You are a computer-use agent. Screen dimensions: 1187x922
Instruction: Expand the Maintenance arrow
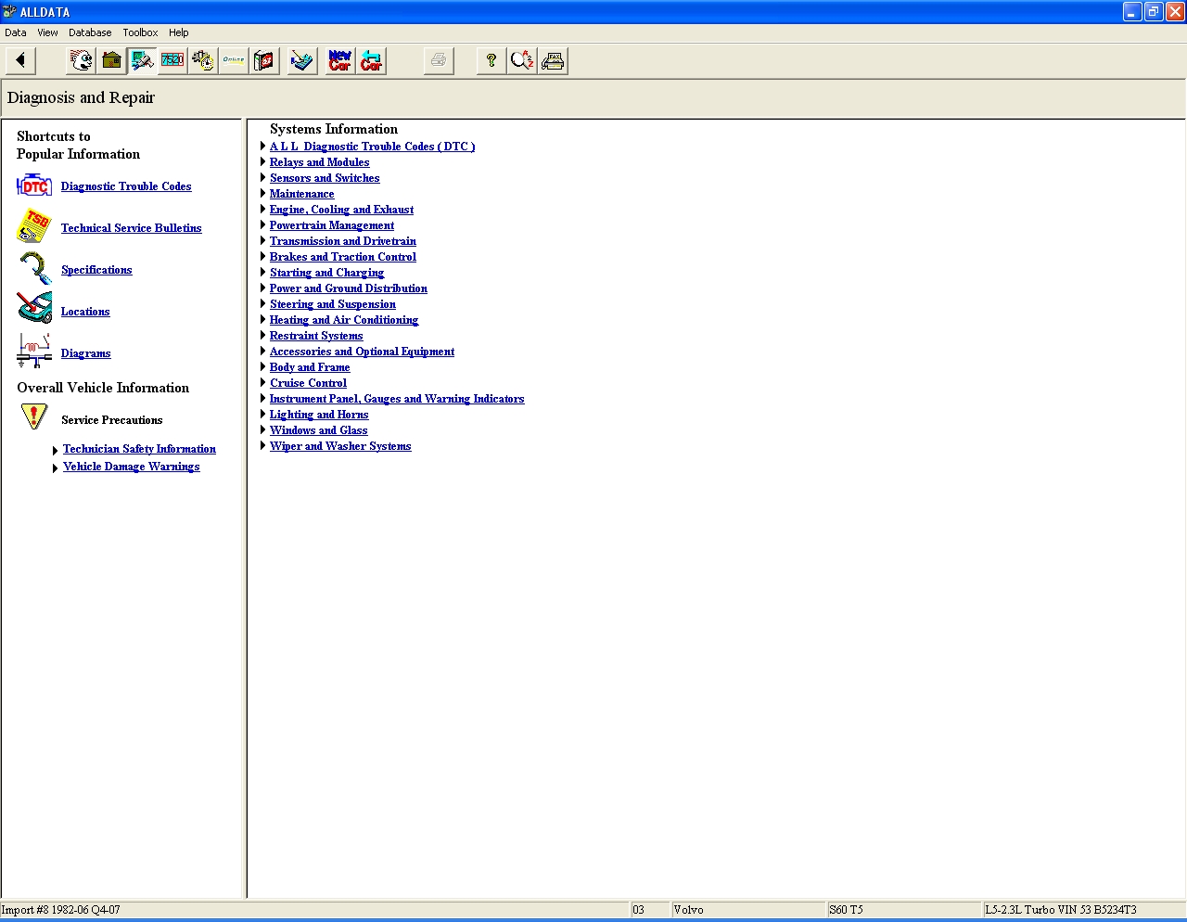(263, 194)
